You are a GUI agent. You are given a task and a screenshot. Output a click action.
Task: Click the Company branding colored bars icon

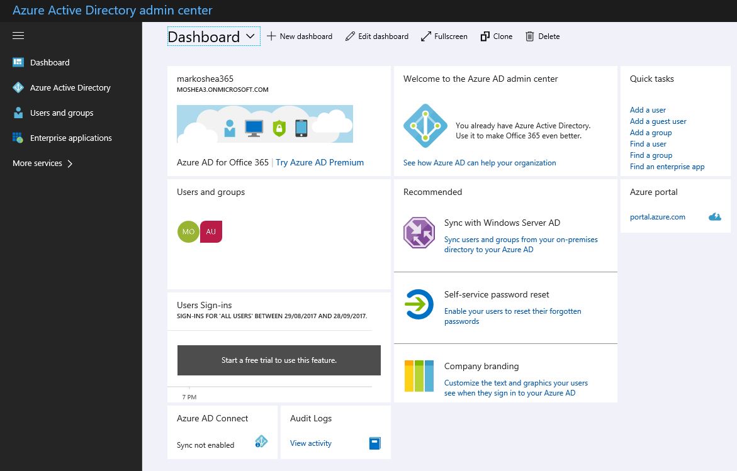(x=419, y=375)
